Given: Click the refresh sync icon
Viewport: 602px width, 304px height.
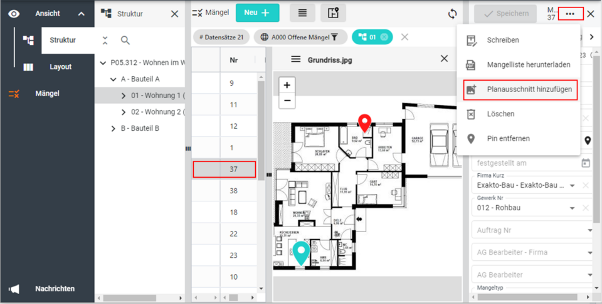Looking at the screenshot, I should (452, 13).
